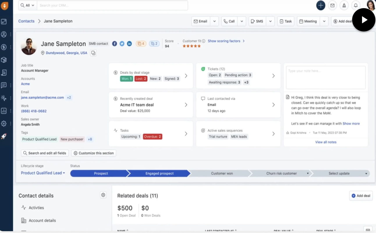The image size is (376, 233).
Task: Open the dropdown arrow next to Meeting
Action: pyautogui.click(x=324, y=21)
